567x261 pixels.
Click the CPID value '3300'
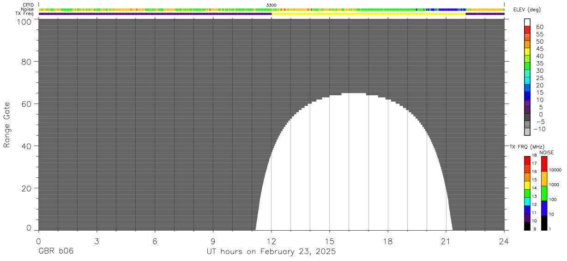coord(271,5)
